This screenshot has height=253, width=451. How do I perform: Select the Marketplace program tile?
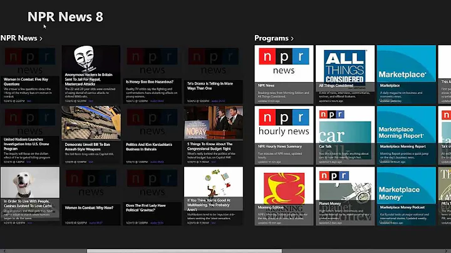point(407,74)
